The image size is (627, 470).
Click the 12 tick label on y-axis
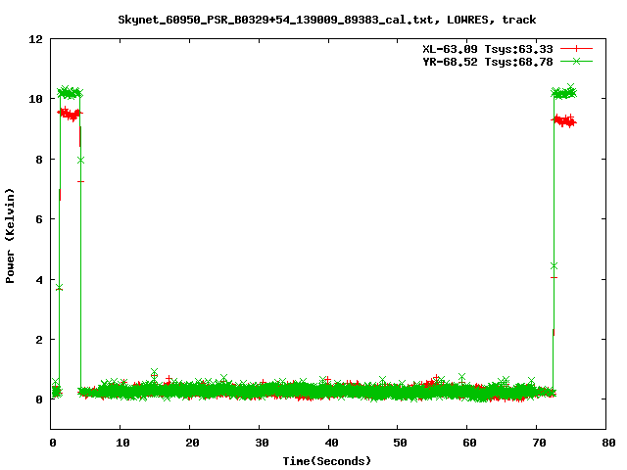35,39
